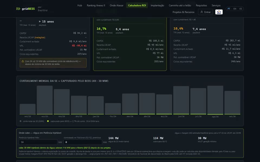Open Projetos & Parceiros
The height and width of the screenshot is (162, 260).
[183, 12]
